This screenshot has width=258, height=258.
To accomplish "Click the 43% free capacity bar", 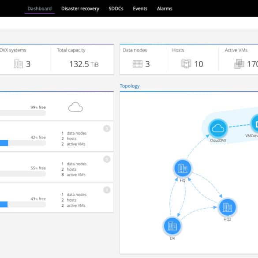I will pyautogui.click(x=23, y=205).
